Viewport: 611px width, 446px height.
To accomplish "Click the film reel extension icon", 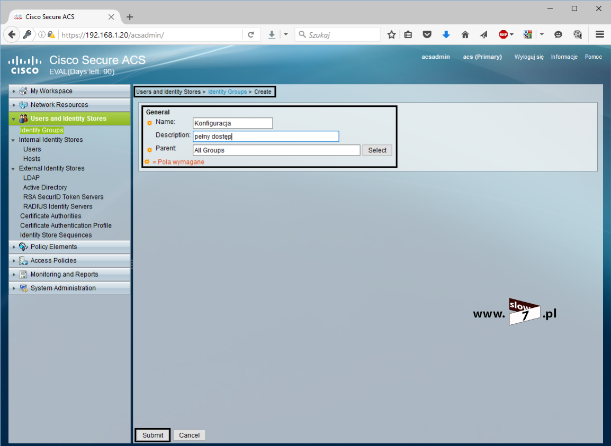I will [x=578, y=35].
